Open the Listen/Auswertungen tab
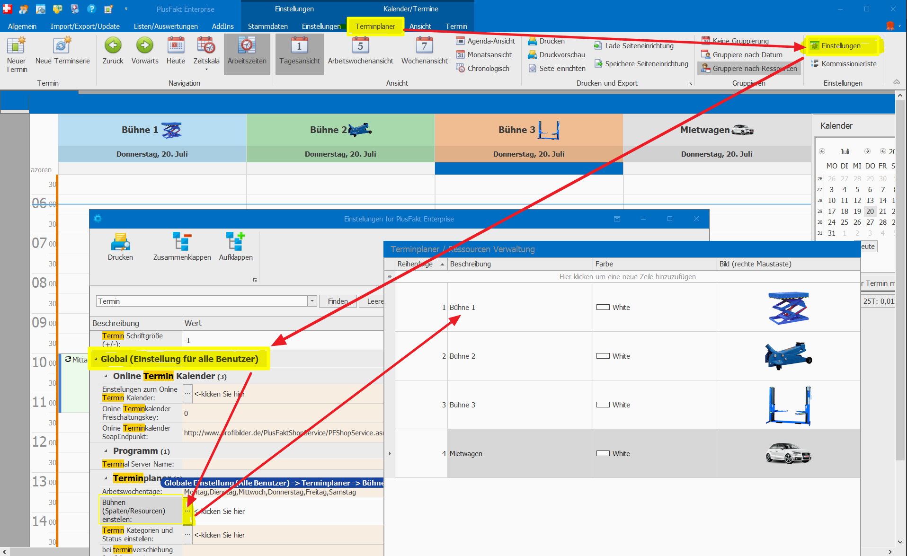The width and height of the screenshot is (907, 556). click(x=166, y=26)
